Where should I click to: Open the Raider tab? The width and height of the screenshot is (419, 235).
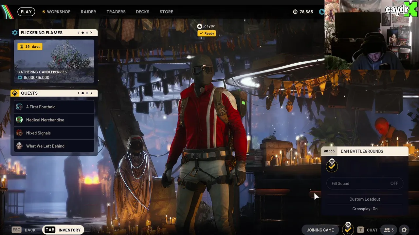click(88, 12)
